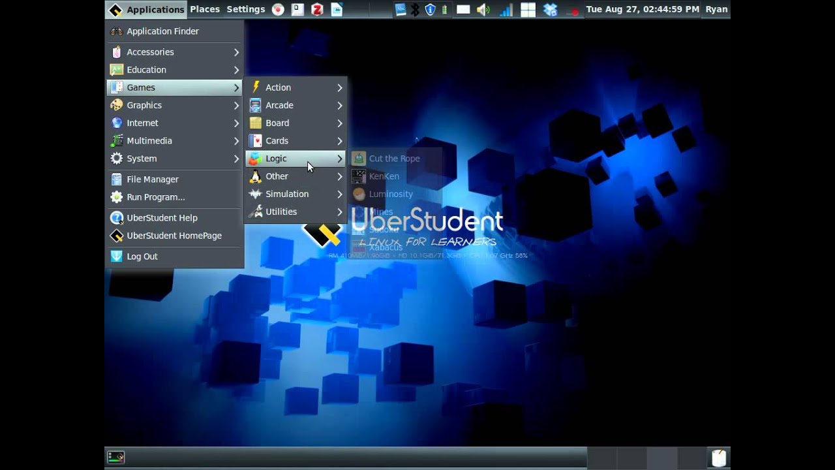This screenshot has width=835, height=470.
Task: Open the Cards games category
Action: pos(296,140)
